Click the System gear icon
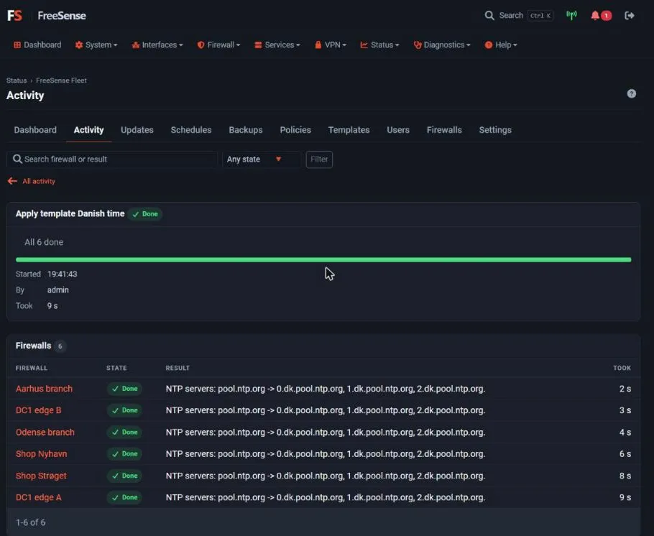Screen dimensions: 654x536 (79, 45)
